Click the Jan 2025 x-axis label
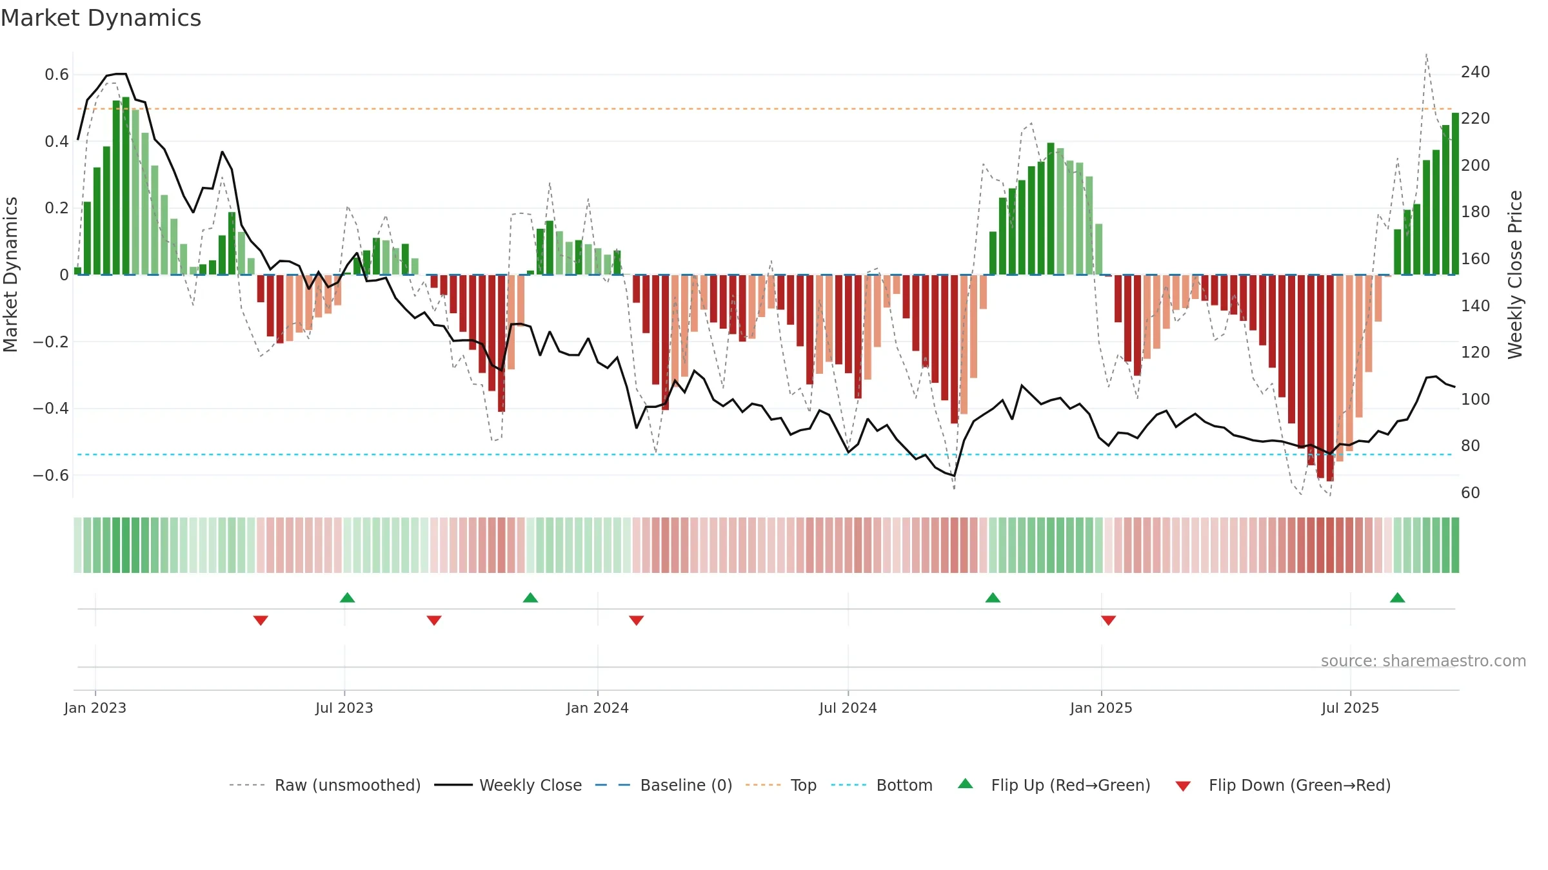Screen dimensions: 1548x870 1101,708
